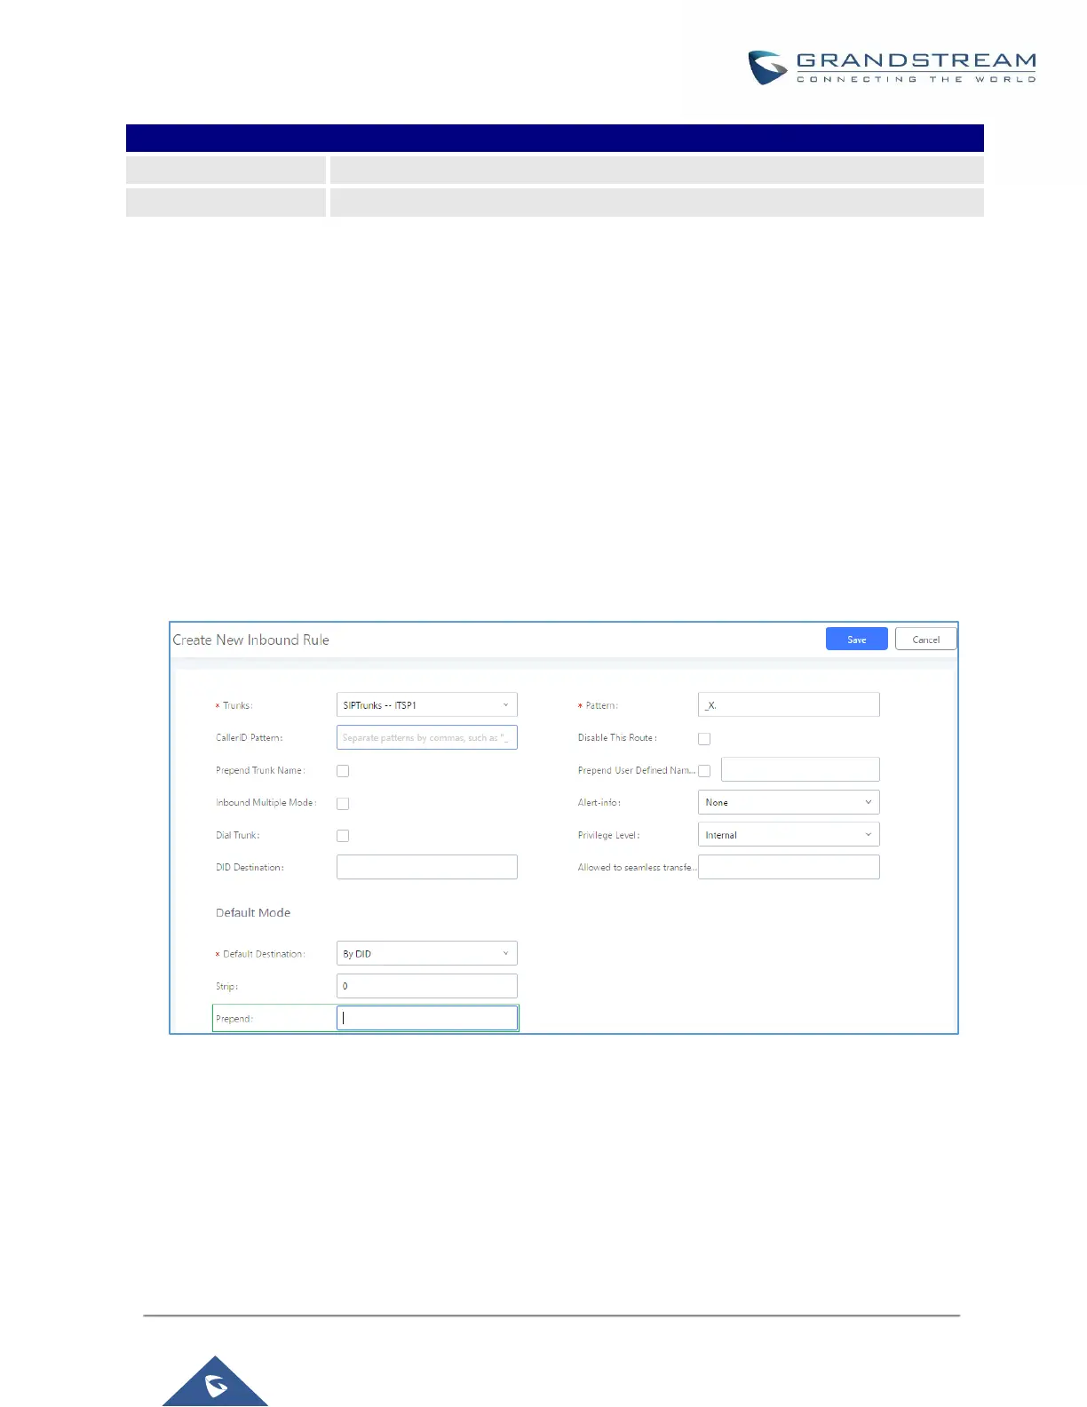1087x1407 pixels.
Task: Click the CallerID Pattern input field
Action: click(x=426, y=737)
